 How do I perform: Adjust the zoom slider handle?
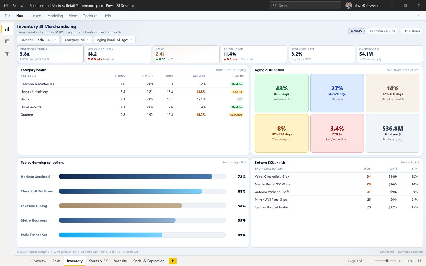387,261
